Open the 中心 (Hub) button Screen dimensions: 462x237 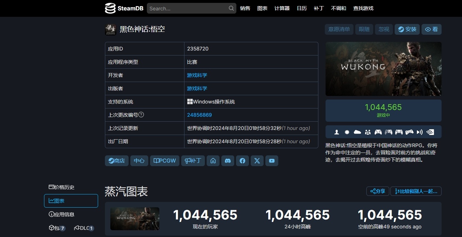[139, 161]
